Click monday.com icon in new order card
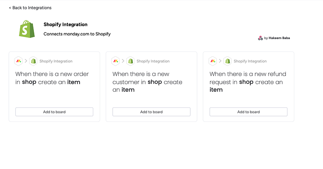 [19, 61]
